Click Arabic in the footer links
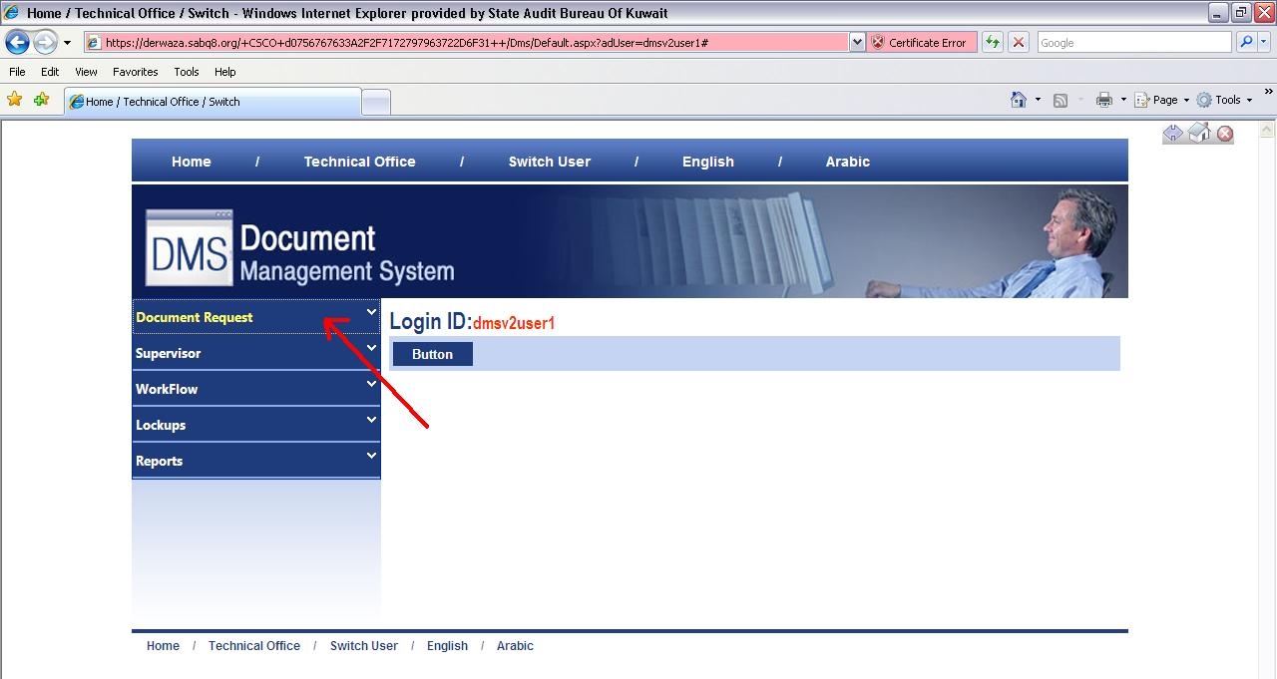Viewport: 1277px width, 679px height. click(515, 646)
